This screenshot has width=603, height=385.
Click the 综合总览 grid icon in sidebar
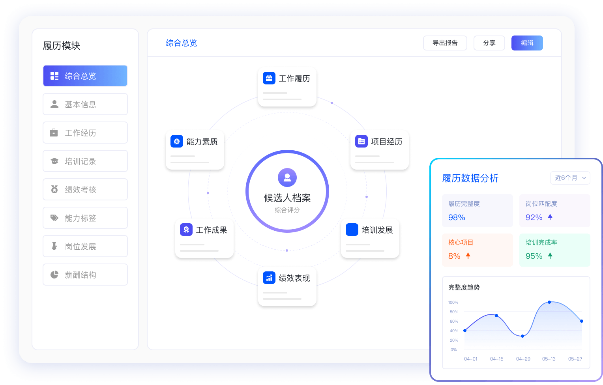(54, 76)
